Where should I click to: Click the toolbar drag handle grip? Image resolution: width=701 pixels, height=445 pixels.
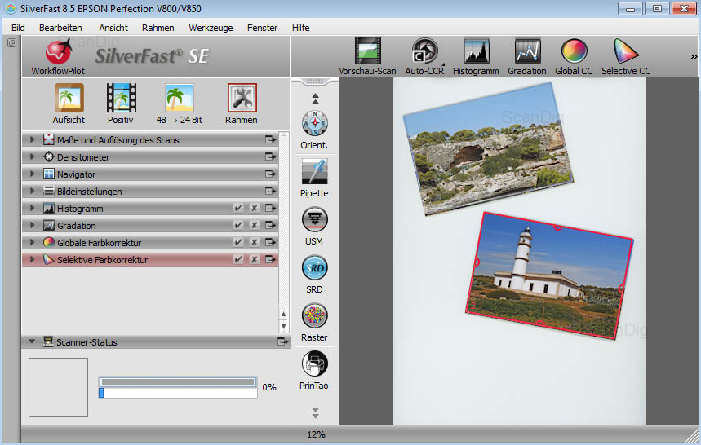[x=315, y=82]
